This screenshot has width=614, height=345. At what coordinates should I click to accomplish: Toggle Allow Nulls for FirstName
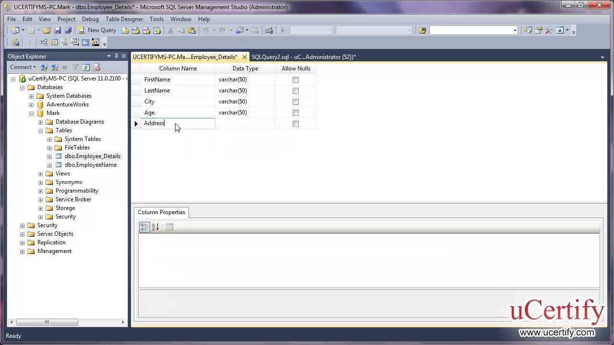[295, 80]
